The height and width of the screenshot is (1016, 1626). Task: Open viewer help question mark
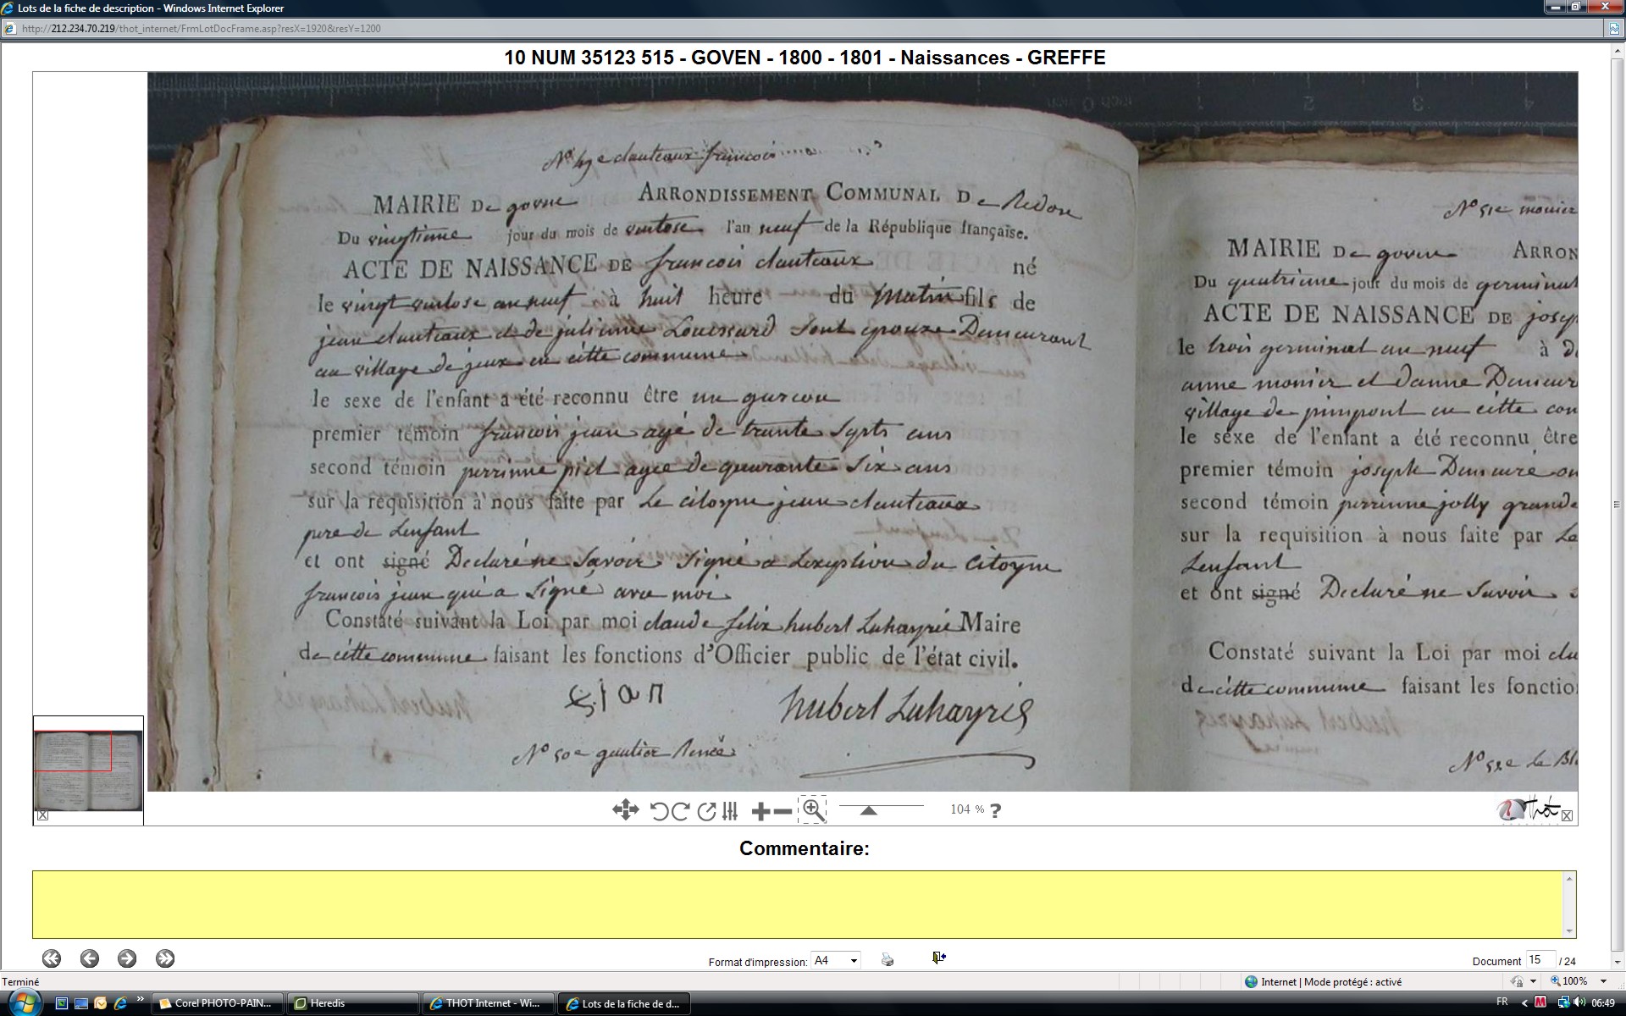pyautogui.click(x=995, y=810)
